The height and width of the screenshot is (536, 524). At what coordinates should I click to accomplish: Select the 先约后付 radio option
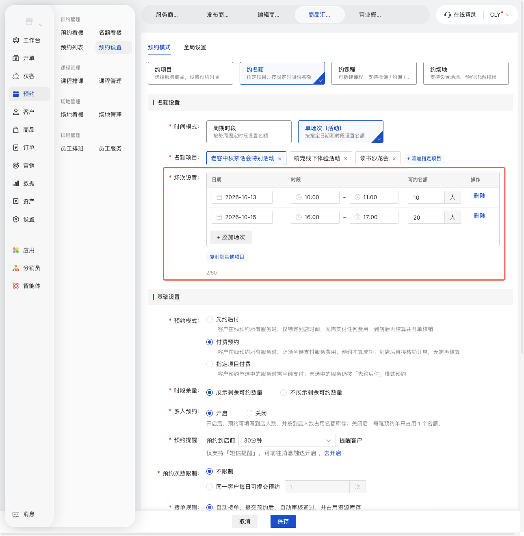(x=210, y=319)
